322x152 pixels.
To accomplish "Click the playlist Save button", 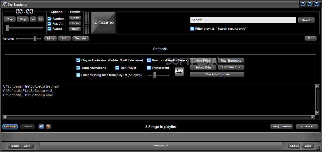I will (x=75, y=23).
